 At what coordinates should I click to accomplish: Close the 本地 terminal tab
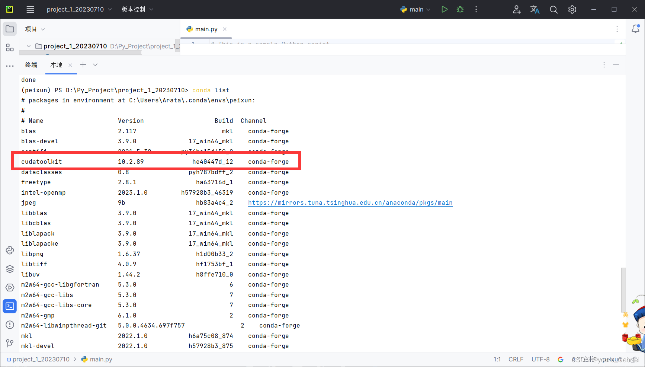[x=70, y=65]
